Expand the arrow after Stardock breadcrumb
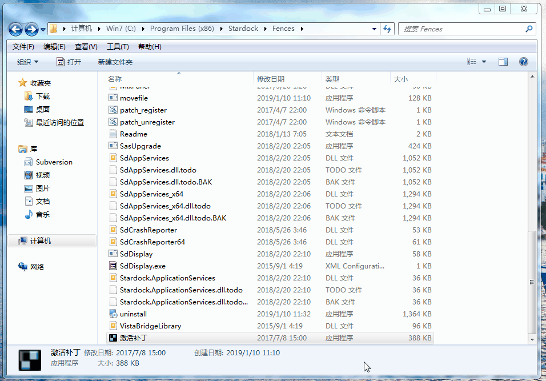 point(266,29)
